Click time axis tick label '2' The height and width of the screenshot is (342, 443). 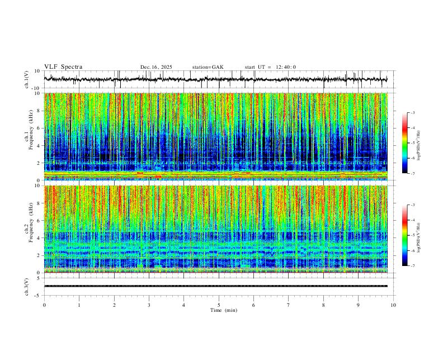[x=114, y=305]
